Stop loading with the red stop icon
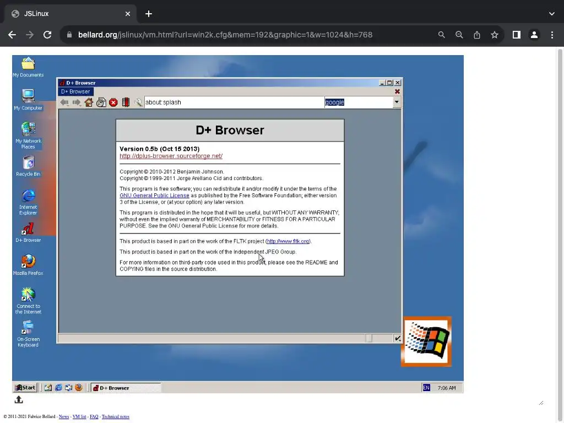This screenshot has width=564, height=423. [x=113, y=102]
